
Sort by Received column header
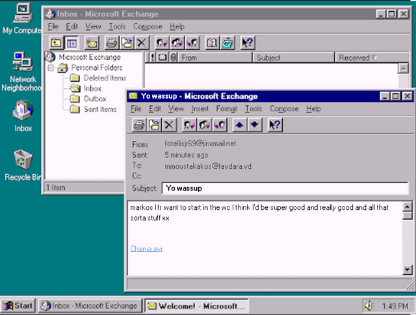(371, 58)
